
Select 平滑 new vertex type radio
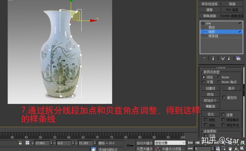click(204, 82)
